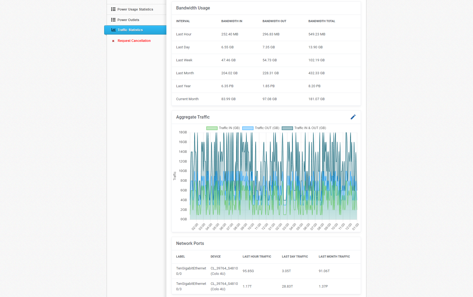Click the Power Usage Statistics list icon
This screenshot has height=297, width=473.
click(113, 9)
